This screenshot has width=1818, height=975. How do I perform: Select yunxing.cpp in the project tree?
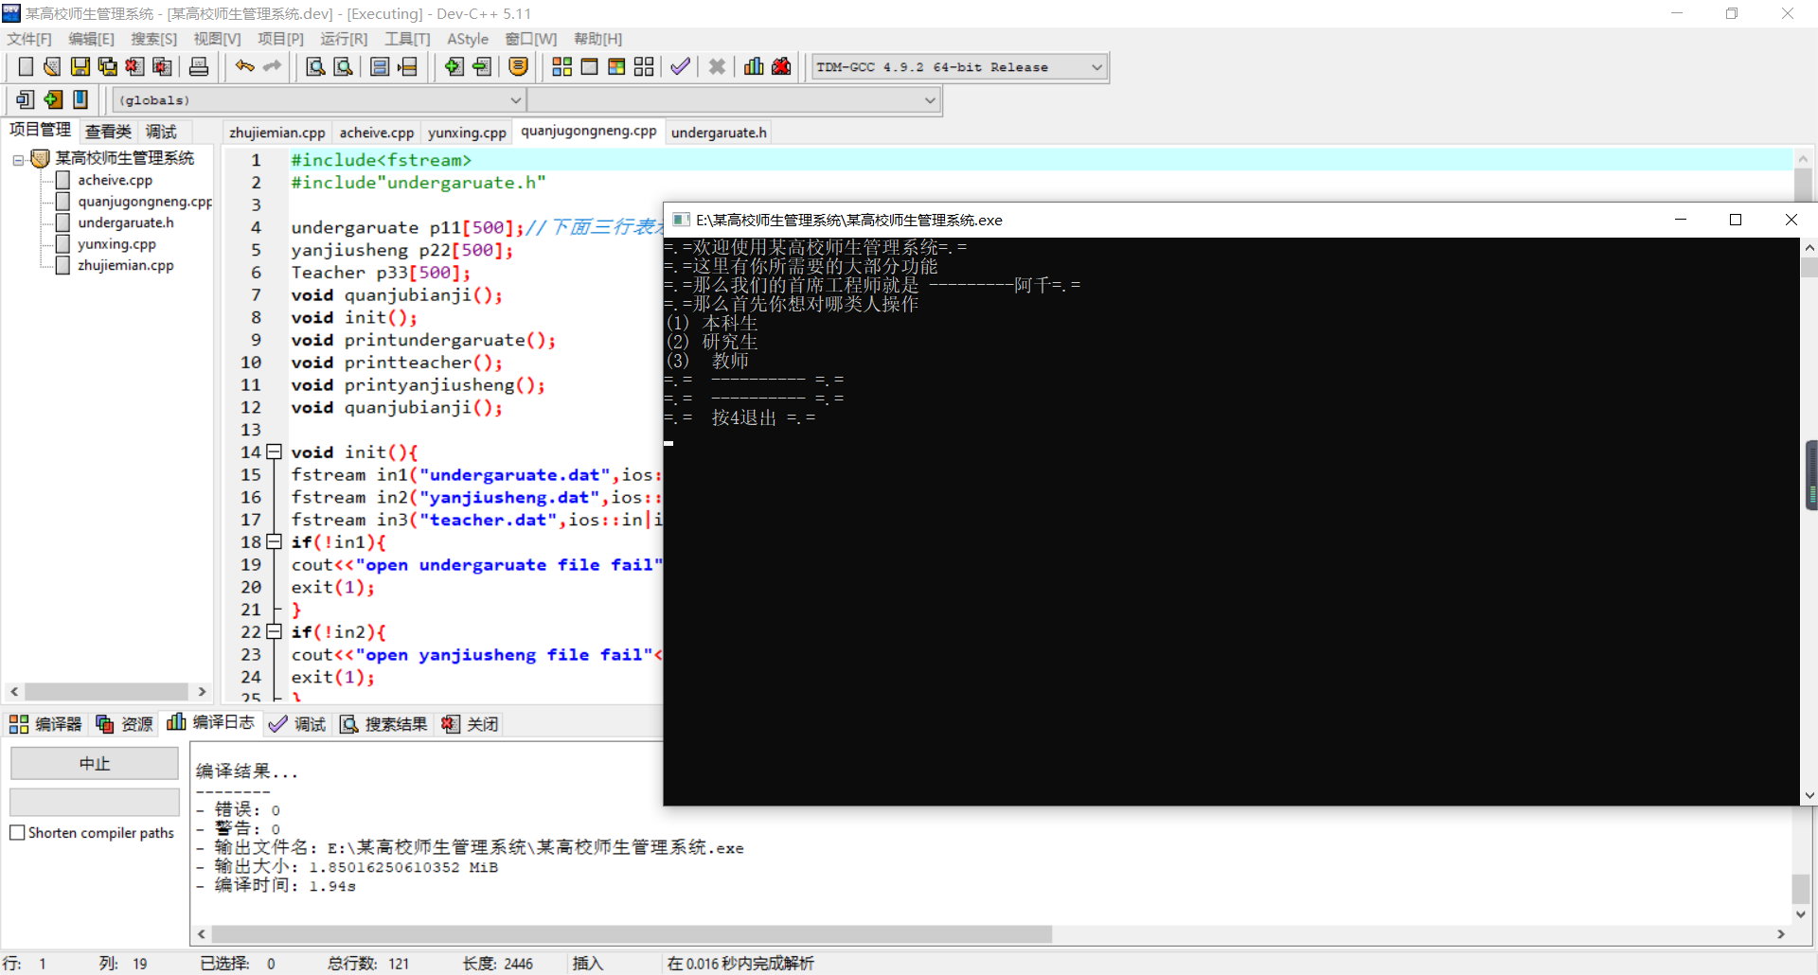coord(116,244)
